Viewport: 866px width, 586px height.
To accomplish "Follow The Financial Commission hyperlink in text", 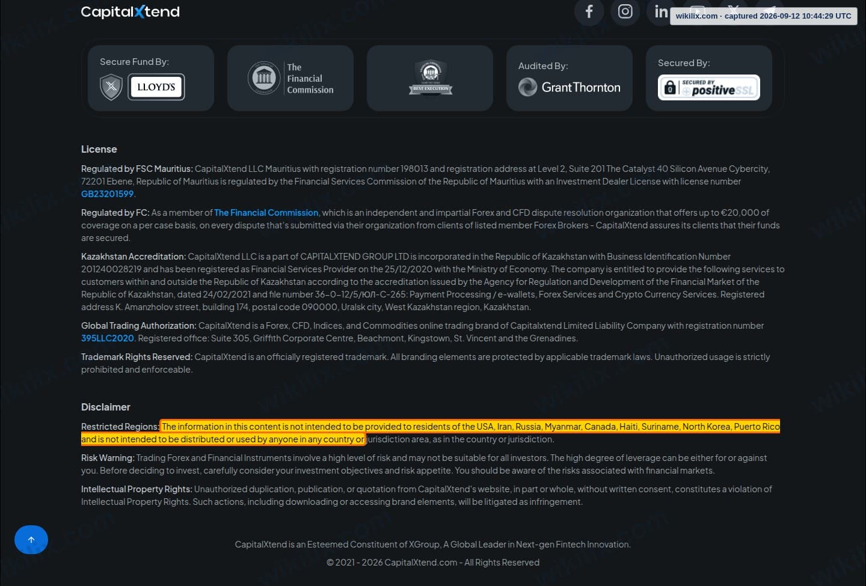I will (266, 212).
